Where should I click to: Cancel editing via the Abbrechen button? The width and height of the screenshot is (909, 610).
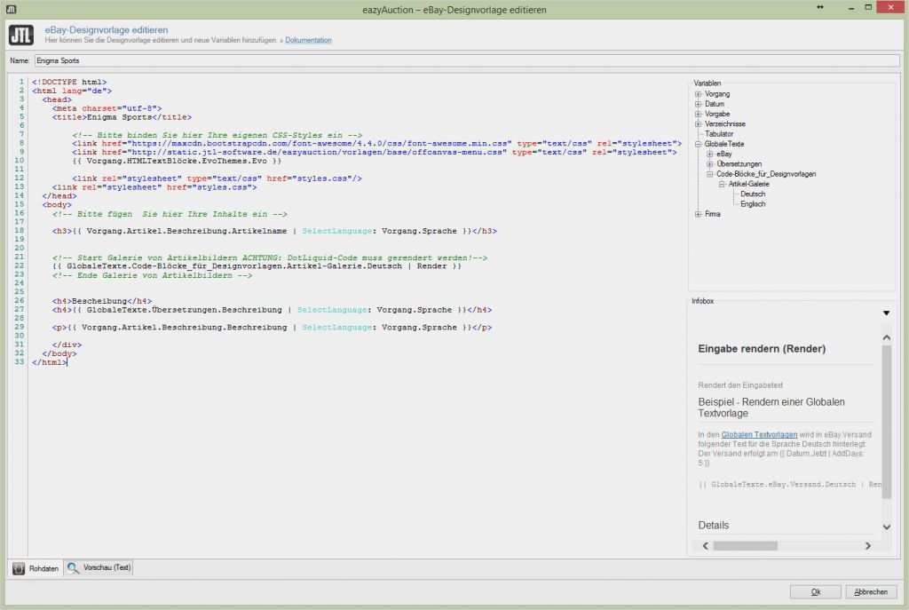[871, 591]
